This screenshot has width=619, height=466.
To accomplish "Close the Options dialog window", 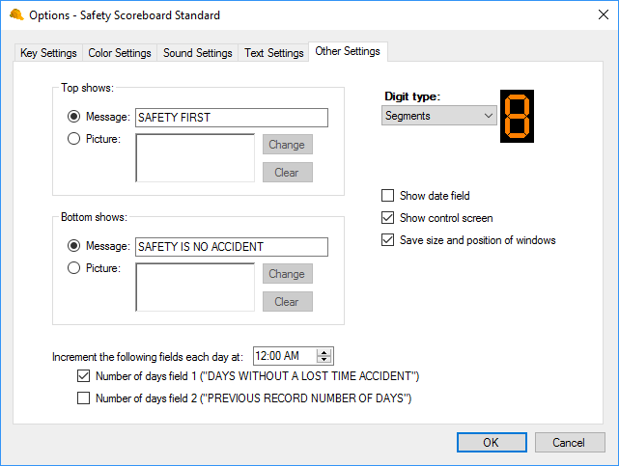I will [x=595, y=15].
